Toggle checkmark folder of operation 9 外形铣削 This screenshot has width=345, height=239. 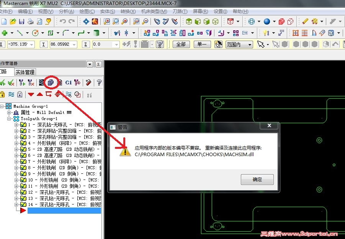tap(23, 174)
